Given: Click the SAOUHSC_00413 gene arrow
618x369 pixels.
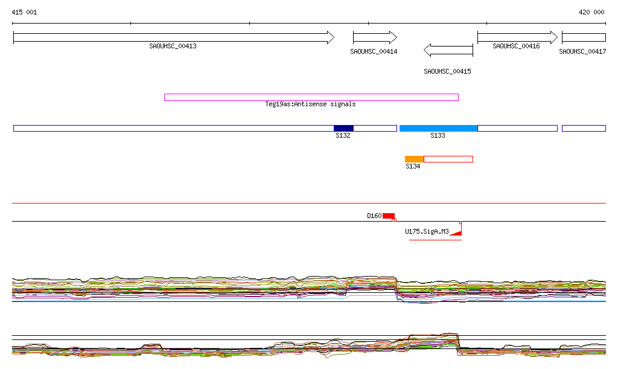Looking at the screenshot, I should click(x=173, y=37).
